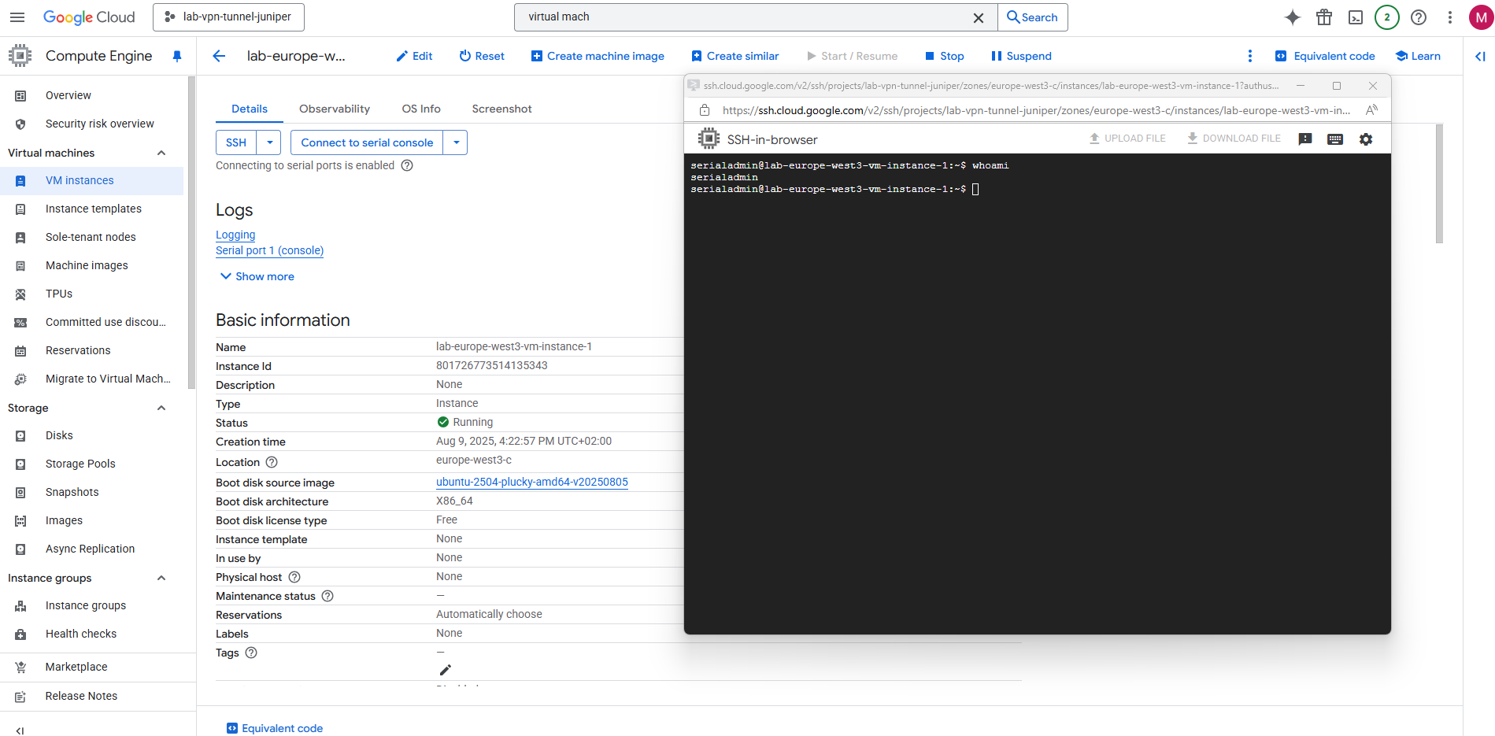
Task: Open project selector lab-vpn-tunnel-juniper
Action: coord(228,17)
